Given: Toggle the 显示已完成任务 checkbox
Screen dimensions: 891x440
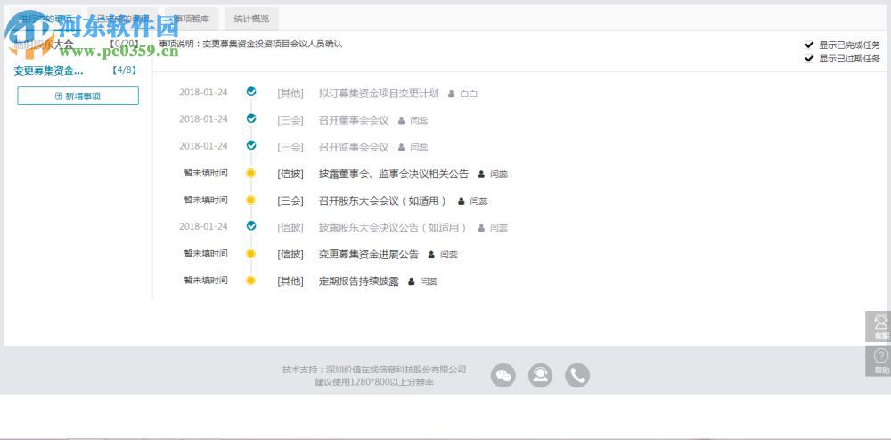Looking at the screenshot, I should (x=809, y=45).
